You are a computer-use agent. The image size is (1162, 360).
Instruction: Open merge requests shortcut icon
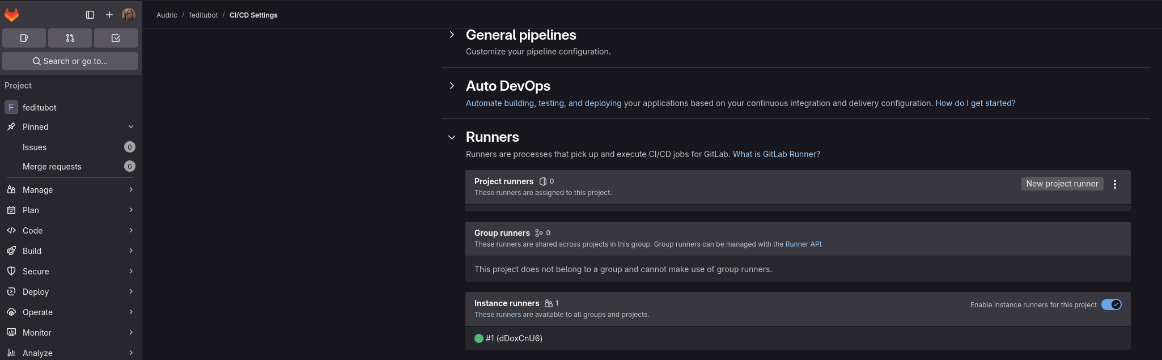coord(70,38)
